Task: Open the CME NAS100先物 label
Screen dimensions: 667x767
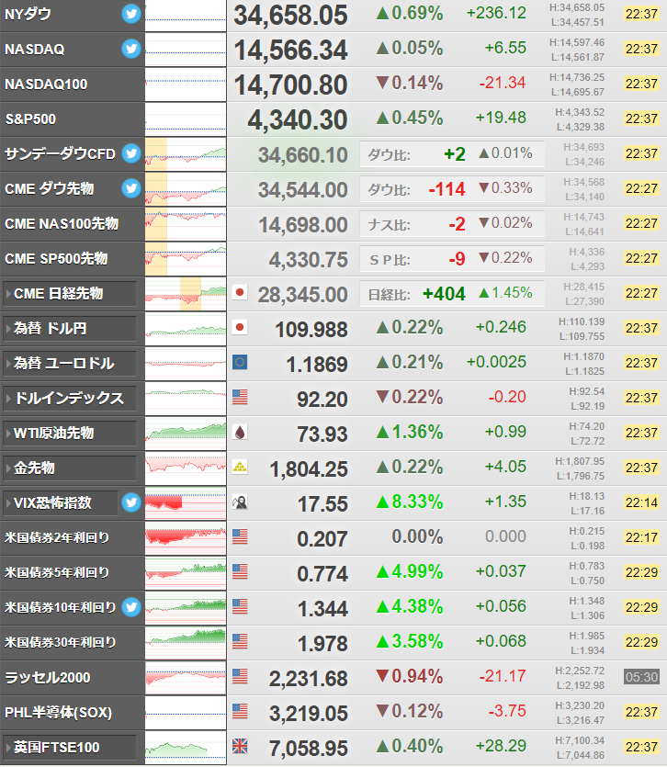Action: click(x=62, y=223)
